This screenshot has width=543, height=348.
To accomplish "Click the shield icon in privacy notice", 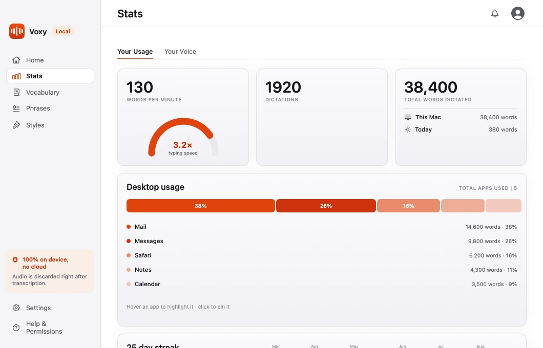I will [x=15, y=259].
